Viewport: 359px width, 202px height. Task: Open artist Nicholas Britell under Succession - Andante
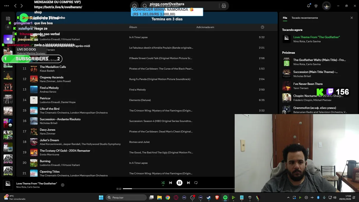click(x=49, y=123)
